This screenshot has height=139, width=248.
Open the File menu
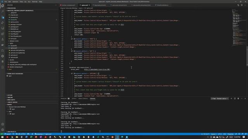(6, 2)
